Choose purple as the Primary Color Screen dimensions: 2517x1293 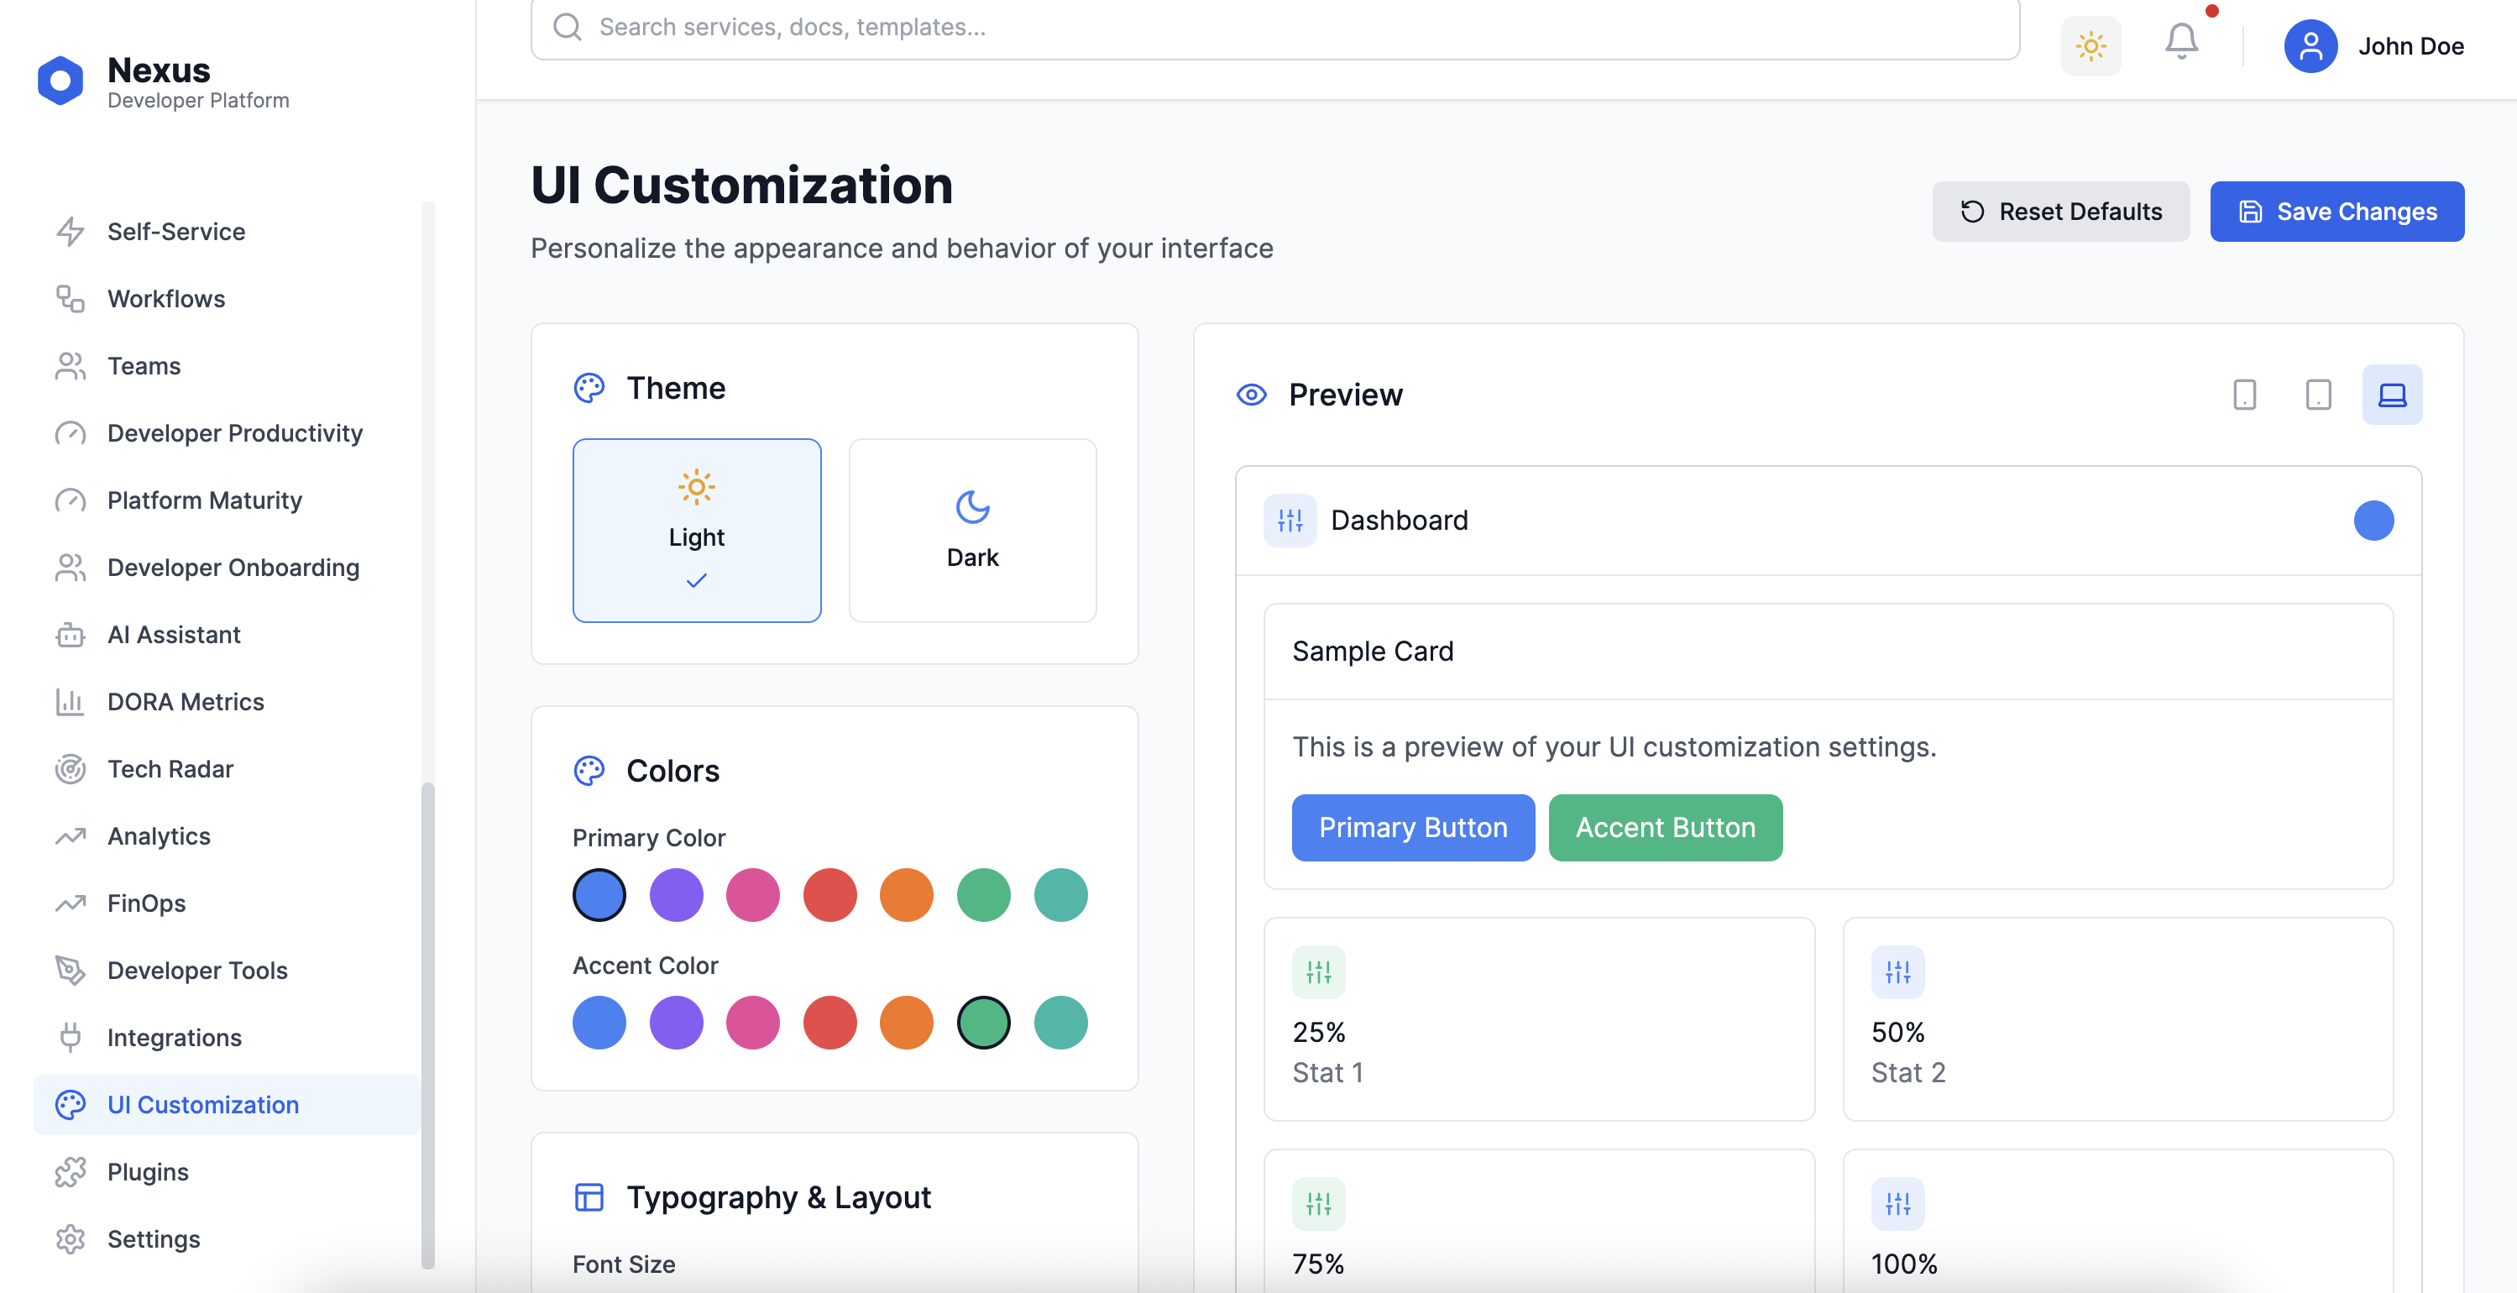tap(676, 894)
